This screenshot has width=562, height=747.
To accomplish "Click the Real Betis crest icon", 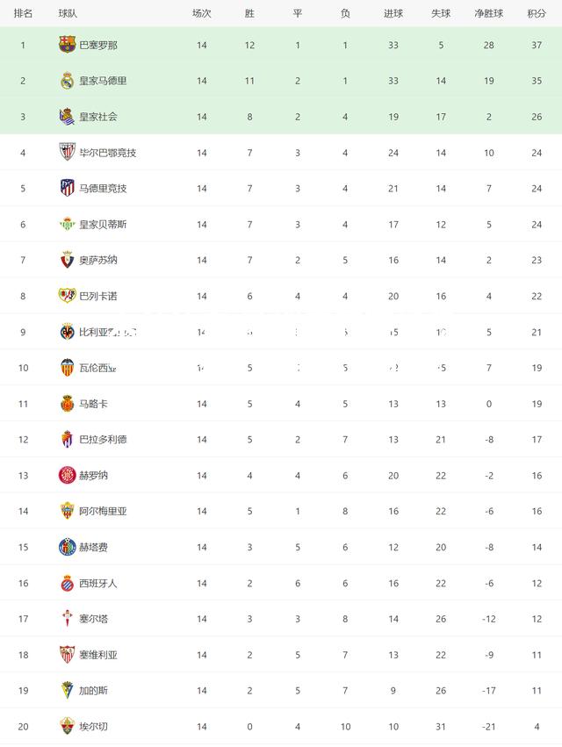I will (68, 224).
